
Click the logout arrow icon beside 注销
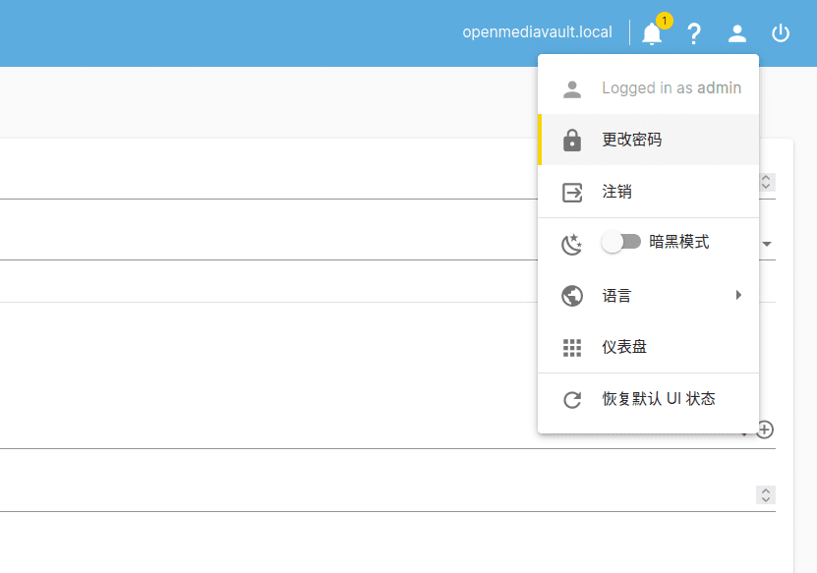[572, 193]
